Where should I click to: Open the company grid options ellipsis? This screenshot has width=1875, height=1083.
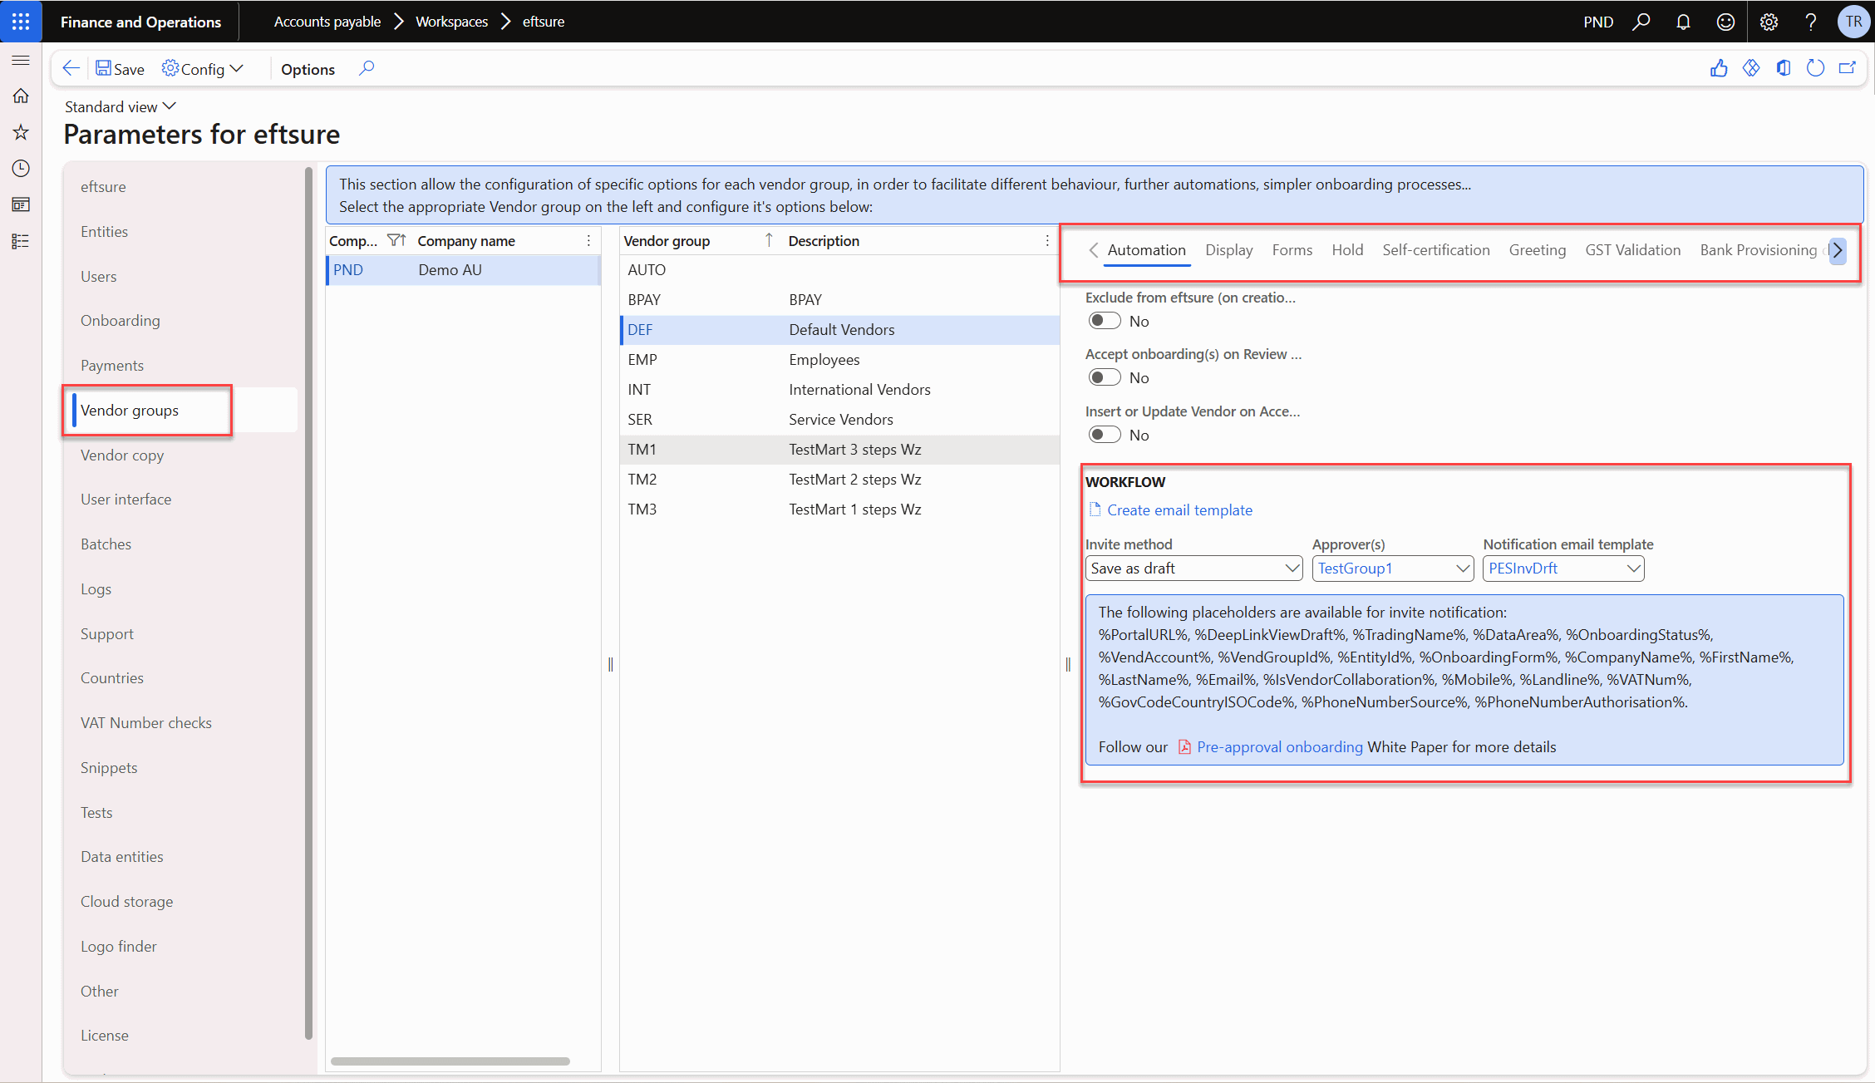point(588,240)
